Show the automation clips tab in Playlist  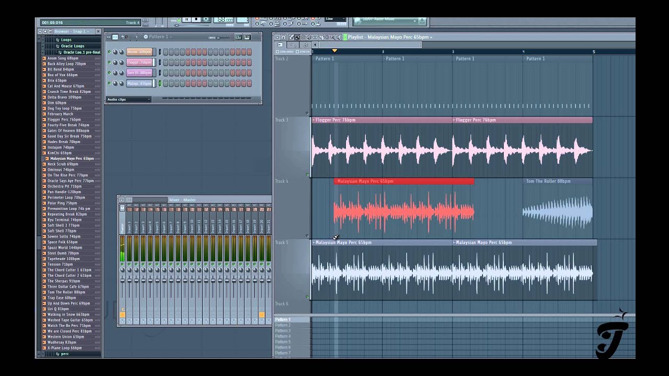[293, 45]
